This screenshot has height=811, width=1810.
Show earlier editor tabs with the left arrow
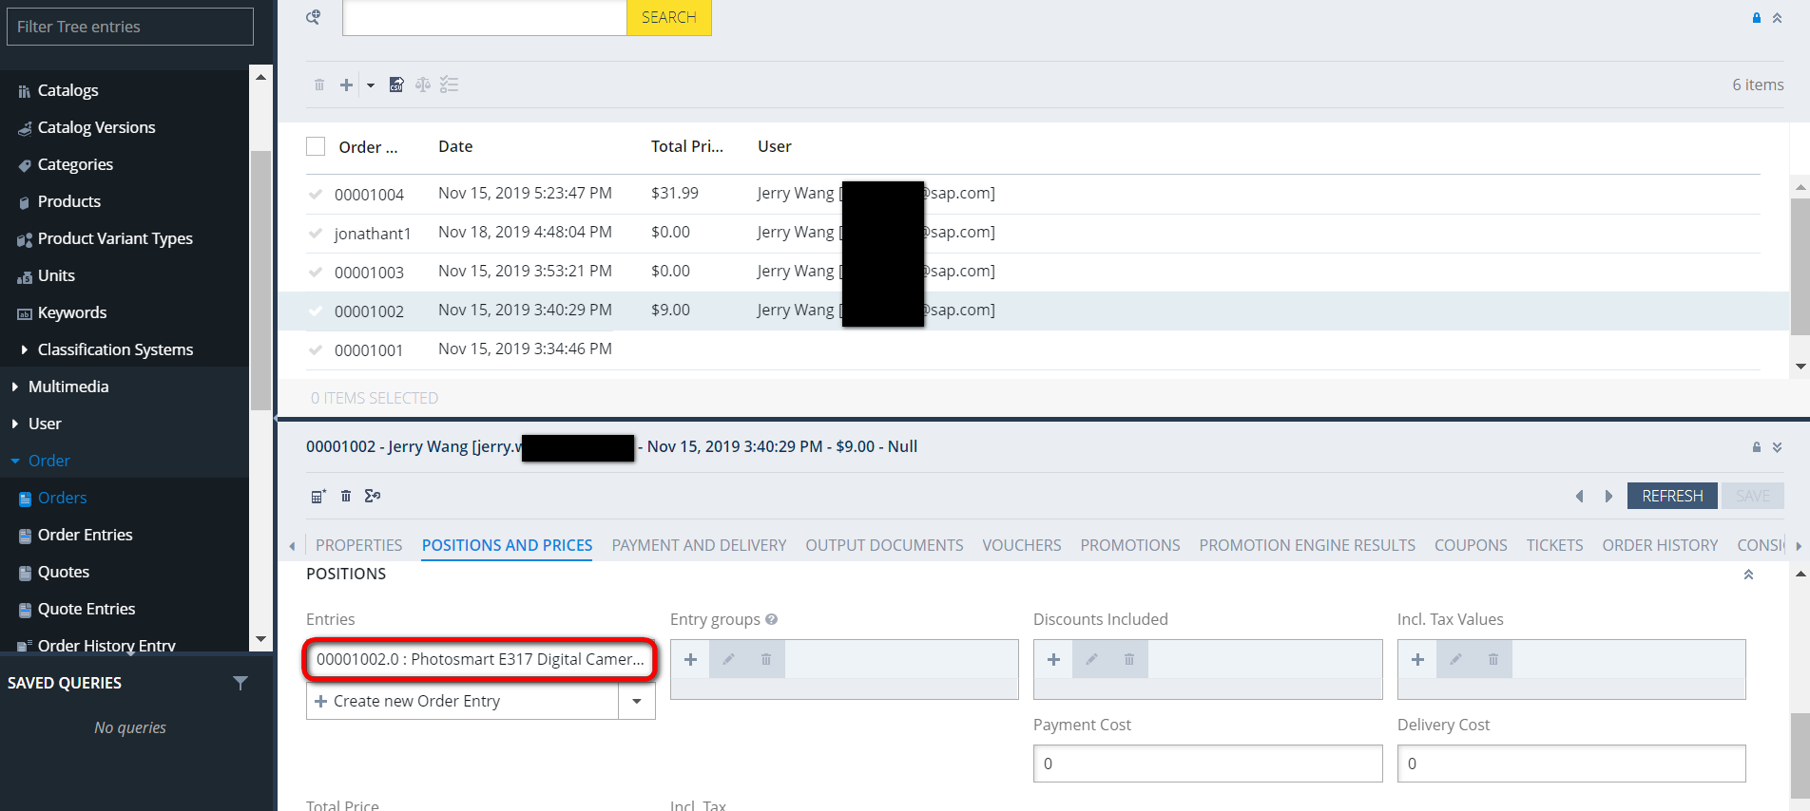click(x=292, y=546)
